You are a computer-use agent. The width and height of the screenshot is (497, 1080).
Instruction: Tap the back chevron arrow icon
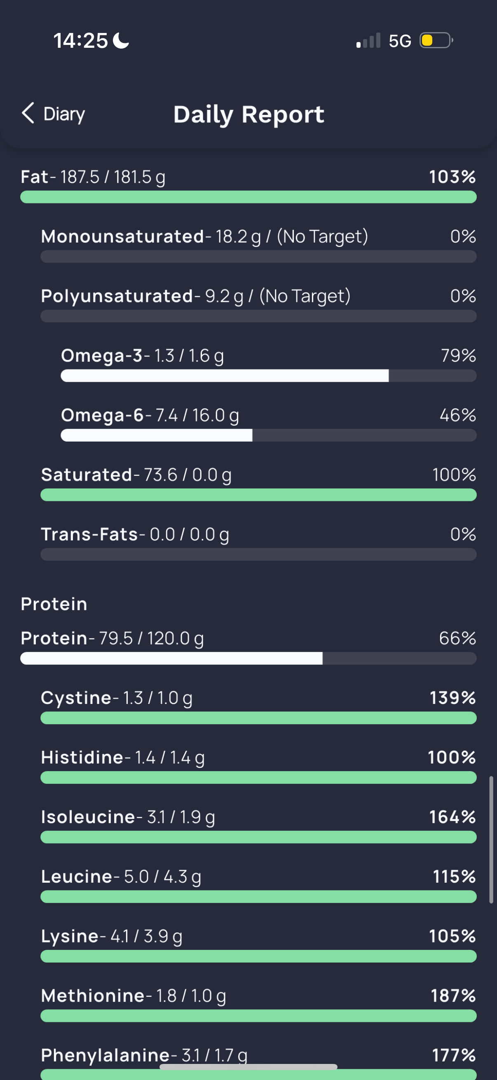tap(28, 113)
